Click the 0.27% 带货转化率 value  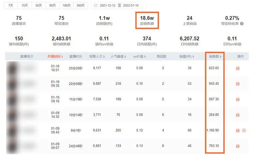(x=232, y=18)
